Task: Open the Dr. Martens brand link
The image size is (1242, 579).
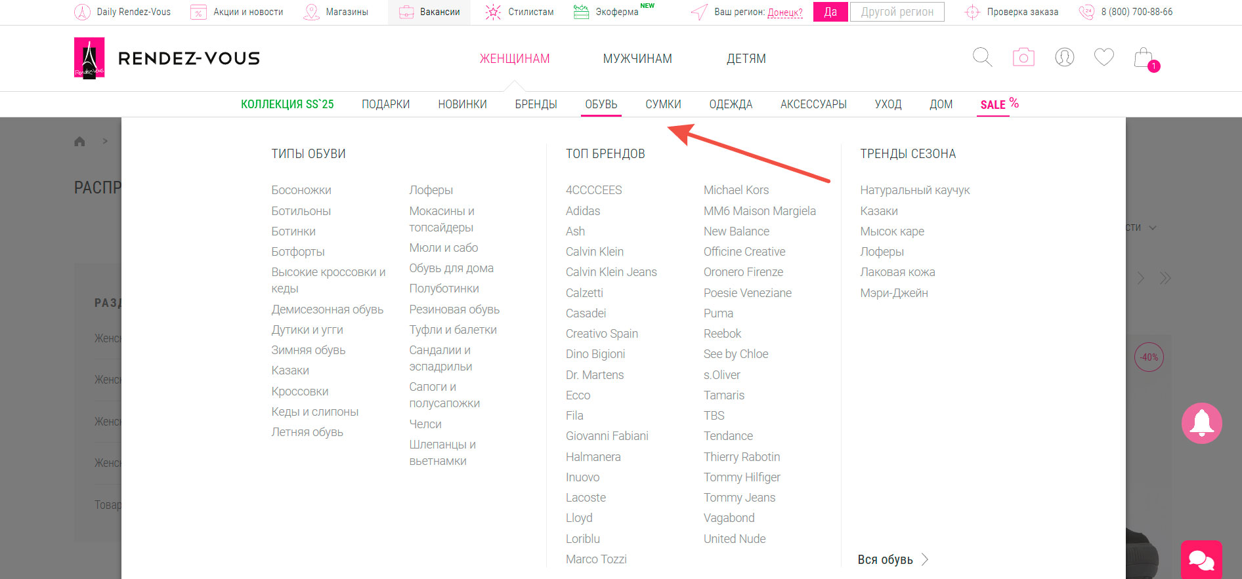Action: 595,375
